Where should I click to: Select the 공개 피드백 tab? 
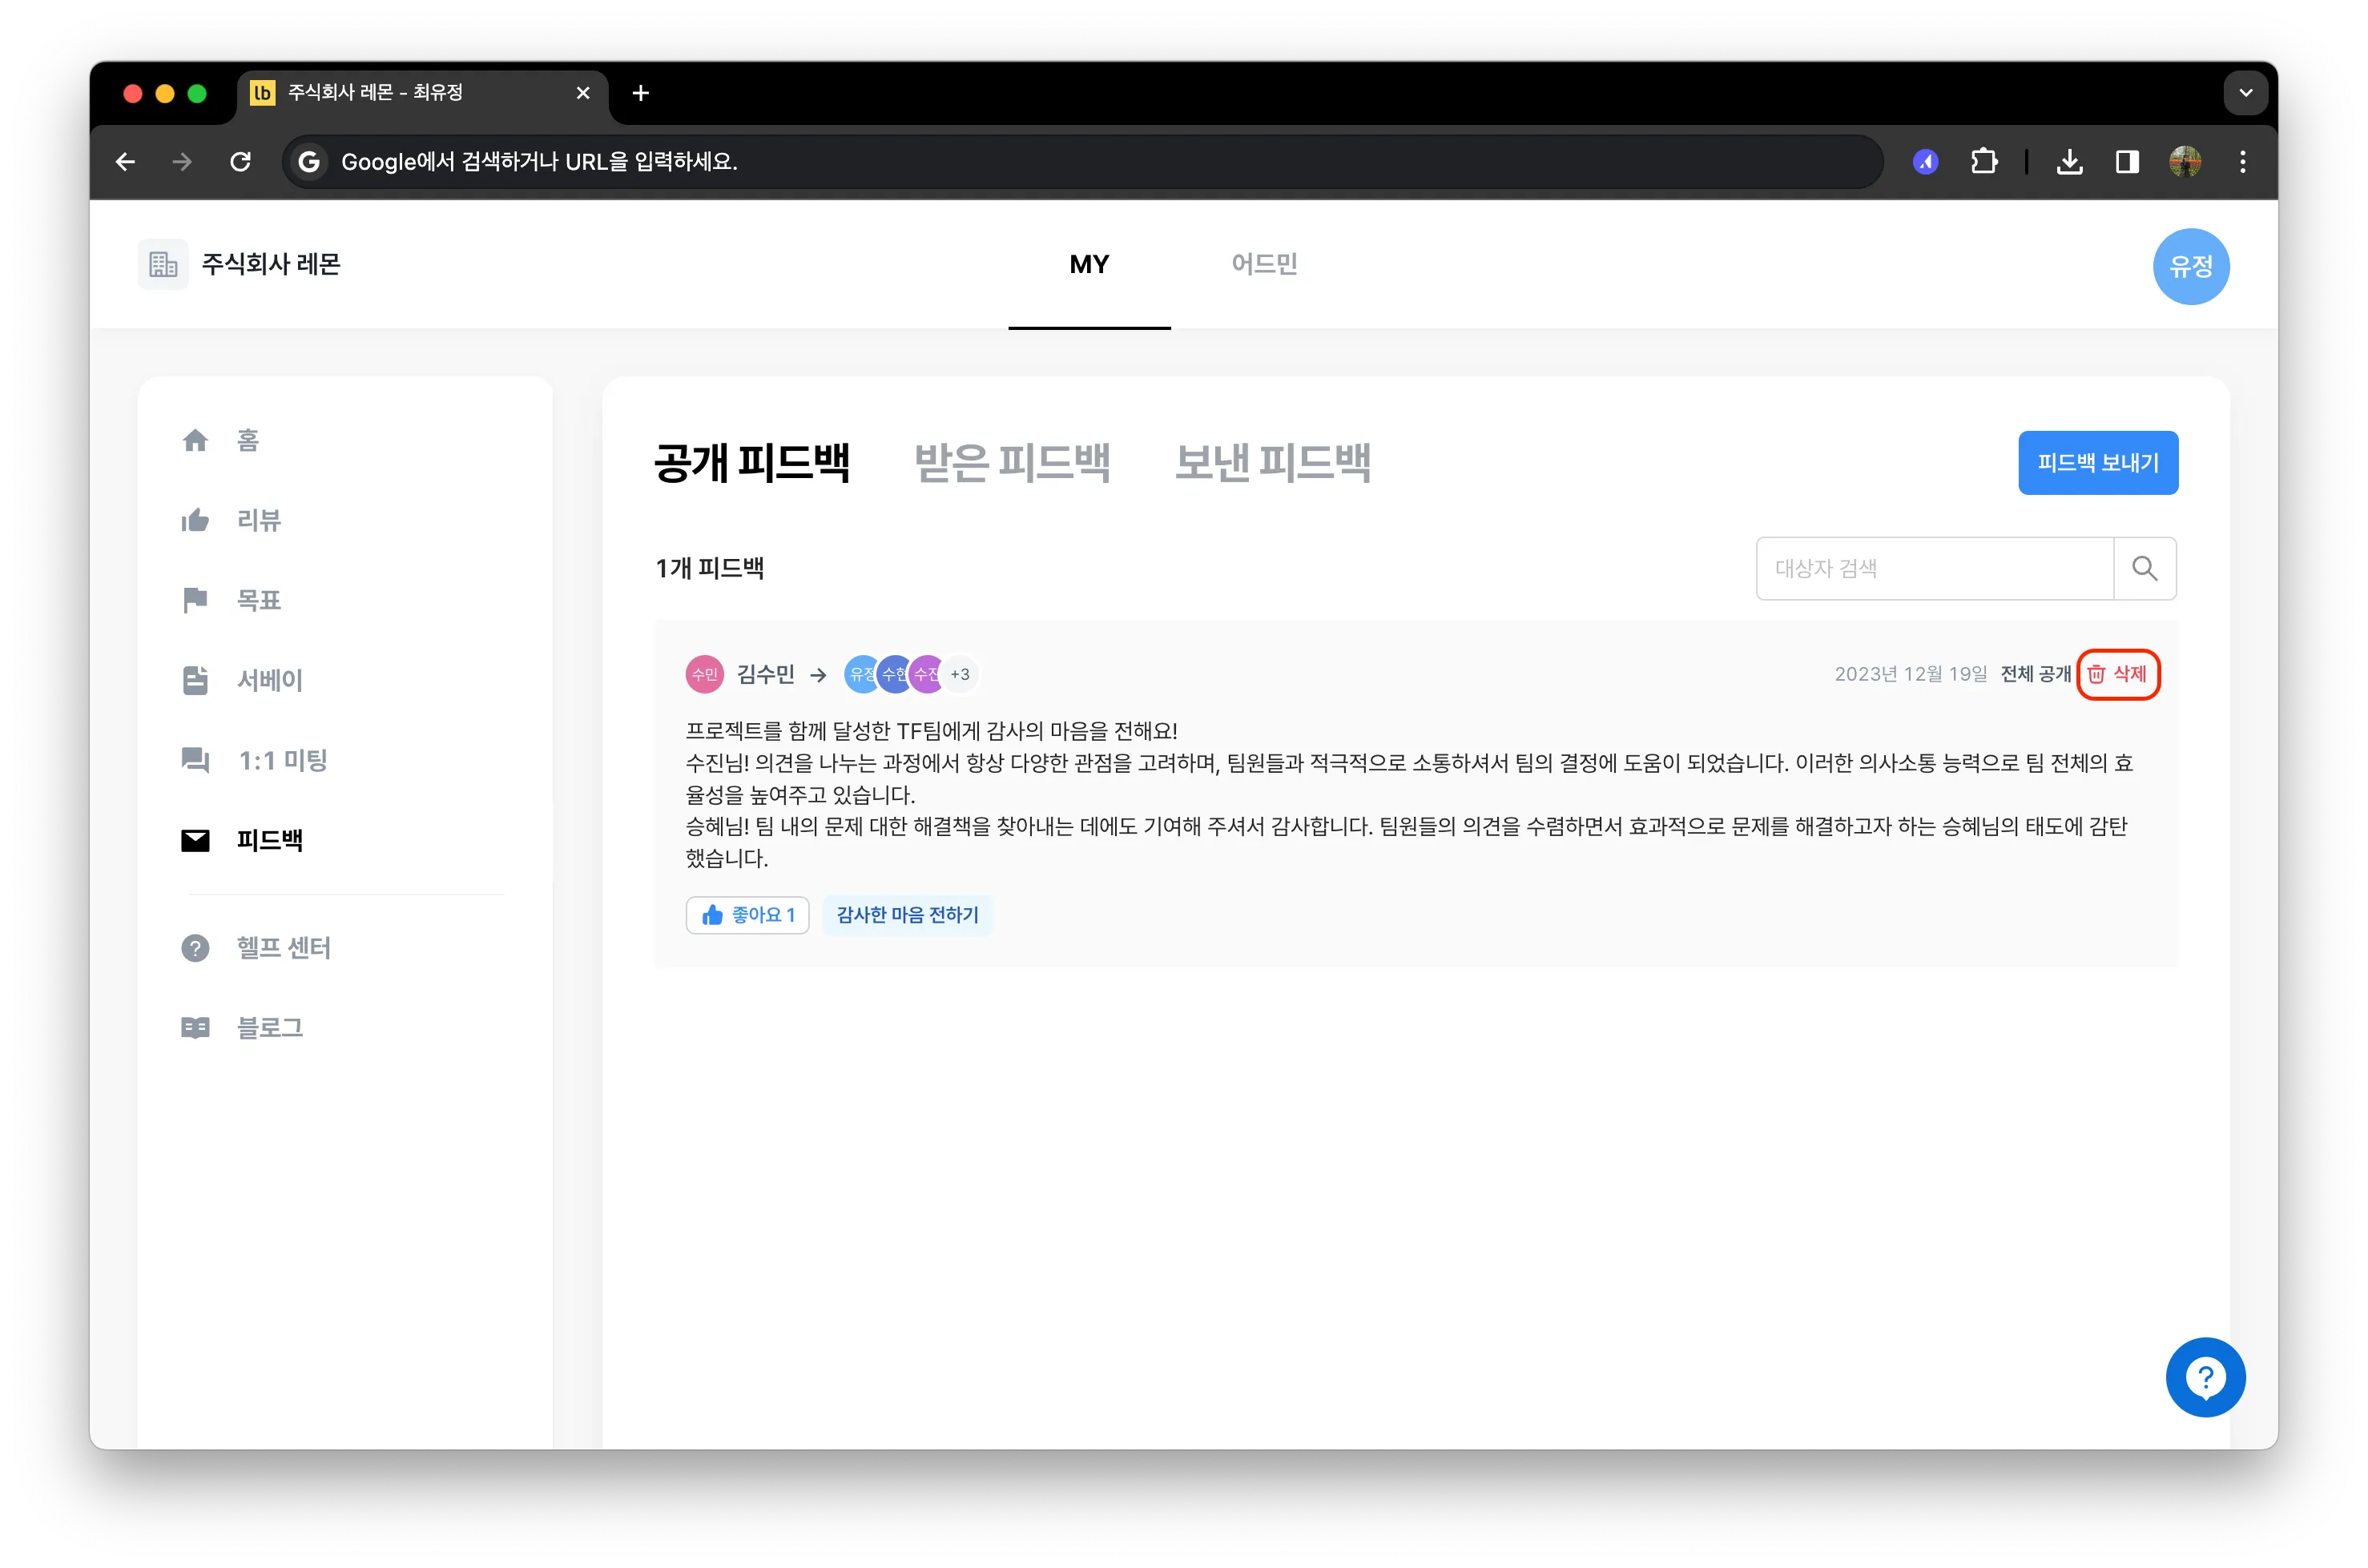[751, 463]
